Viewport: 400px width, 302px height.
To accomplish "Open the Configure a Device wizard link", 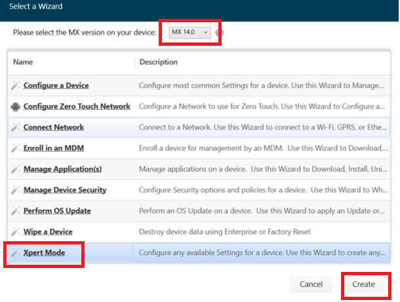I will pos(56,86).
